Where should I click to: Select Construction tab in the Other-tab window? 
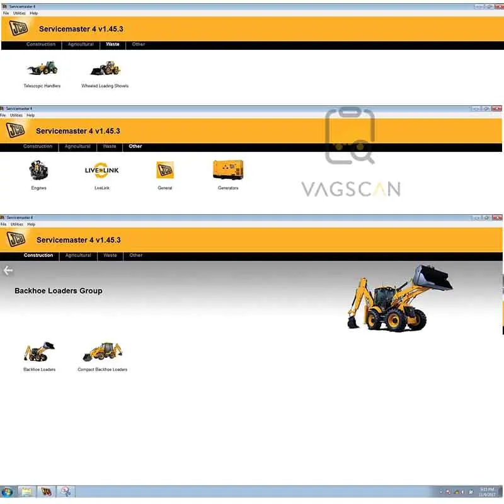[x=38, y=146]
